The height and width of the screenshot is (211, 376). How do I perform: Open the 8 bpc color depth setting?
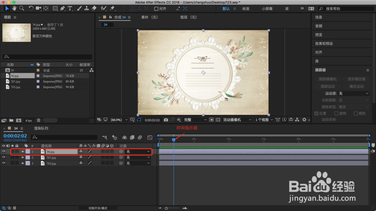click(29, 120)
